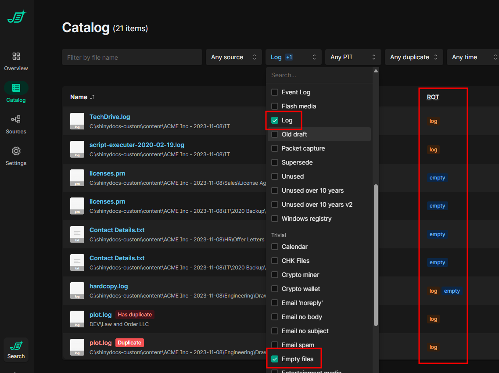Open the Any time dropdown
The height and width of the screenshot is (373, 499).
click(472, 57)
